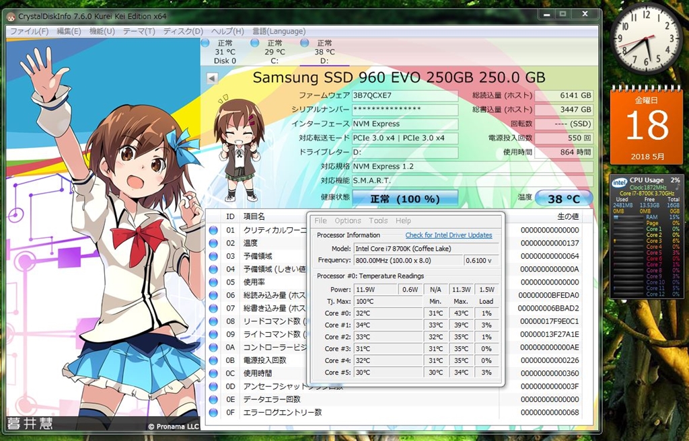689x441 pixels.
Task: Click the analog clock desktop gadget
Action: 647,38
